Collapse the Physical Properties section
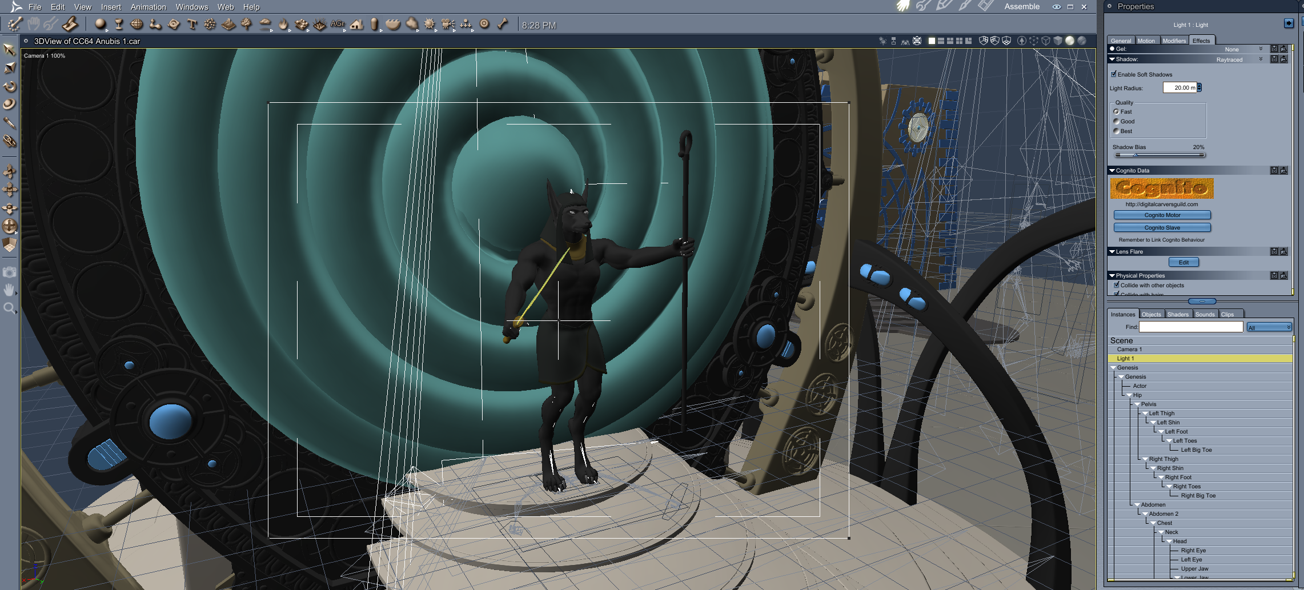Image resolution: width=1304 pixels, height=590 pixels. [x=1112, y=276]
